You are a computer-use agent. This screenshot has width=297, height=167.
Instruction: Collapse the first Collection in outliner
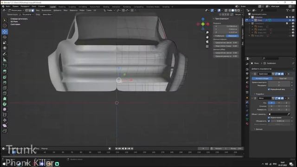250,17
